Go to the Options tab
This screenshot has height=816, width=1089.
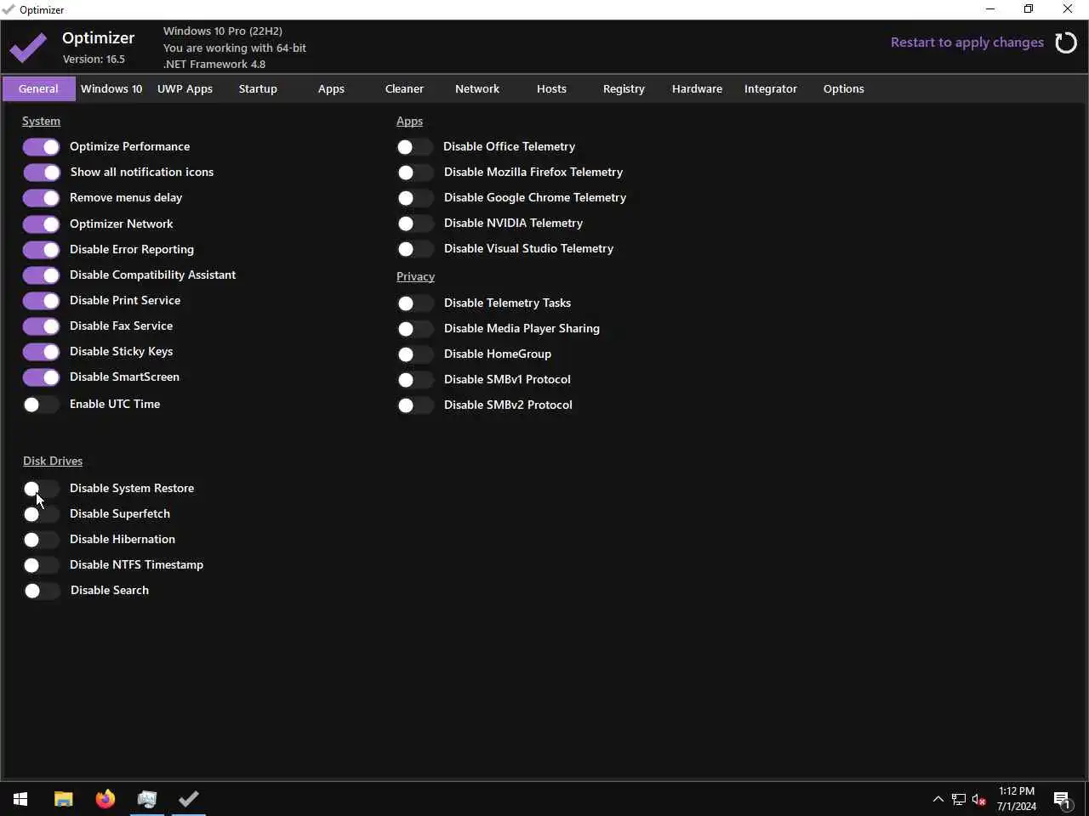tap(844, 88)
